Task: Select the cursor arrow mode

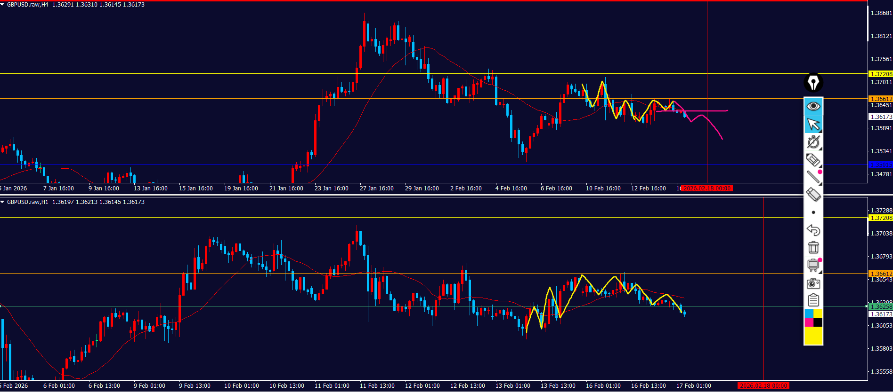Action: tap(813, 125)
